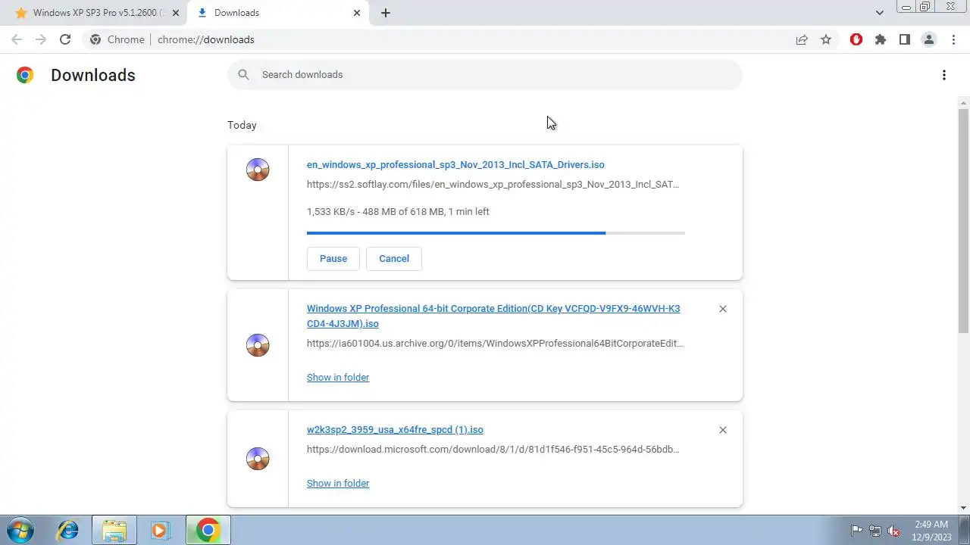Viewport: 970px width, 545px height.
Task: Open softlay.com source URL of first download
Action: point(493,184)
